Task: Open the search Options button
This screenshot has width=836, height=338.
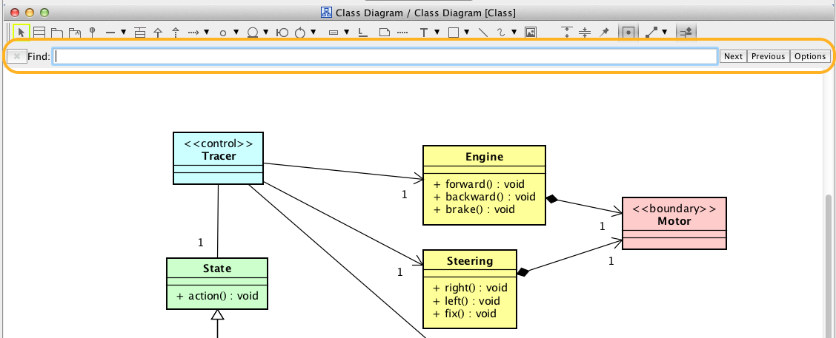Action: pyautogui.click(x=810, y=56)
